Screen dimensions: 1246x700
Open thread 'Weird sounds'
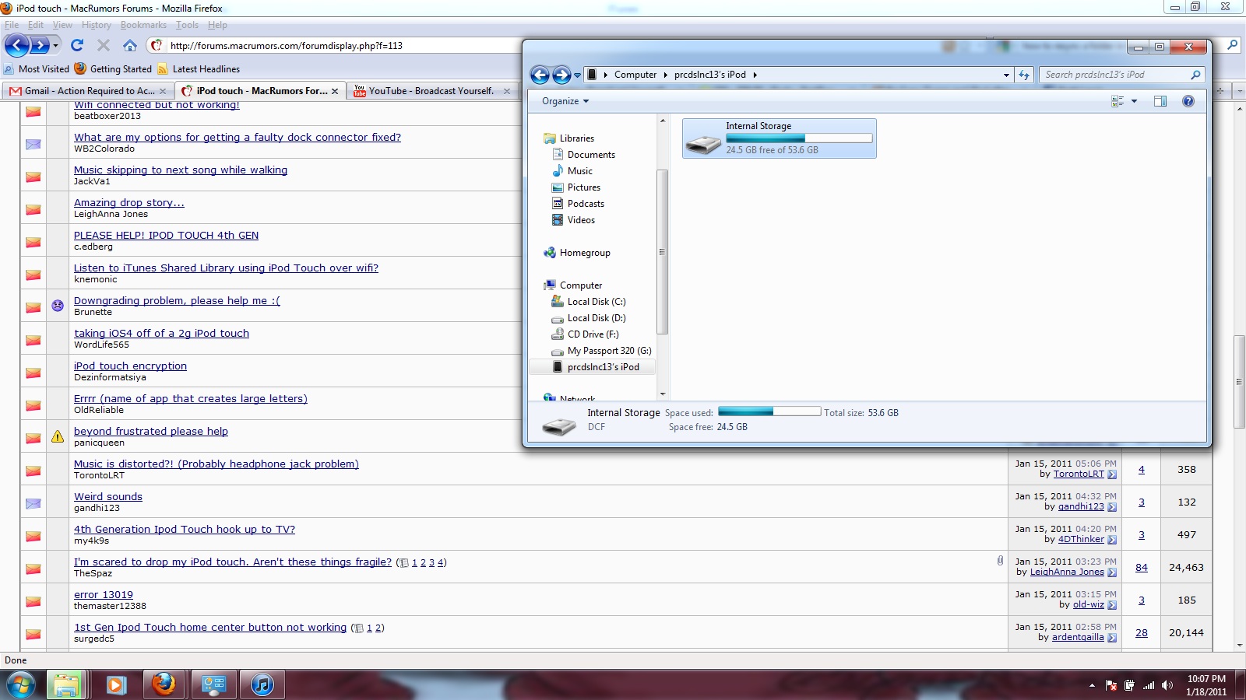108,497
